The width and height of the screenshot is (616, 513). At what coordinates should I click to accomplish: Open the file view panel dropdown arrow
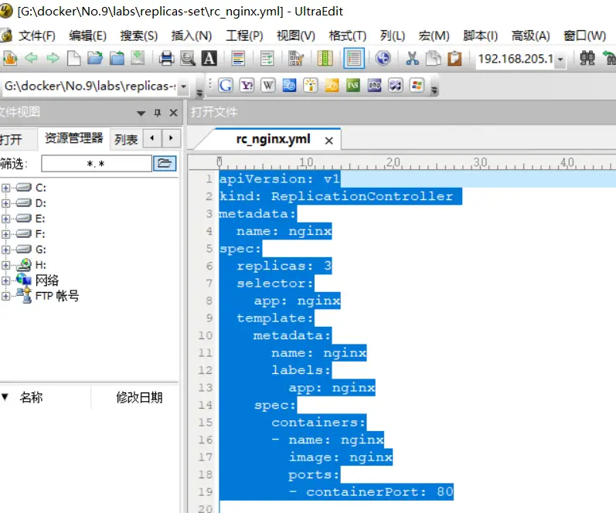pyautogui.click(x=141, y=113)
